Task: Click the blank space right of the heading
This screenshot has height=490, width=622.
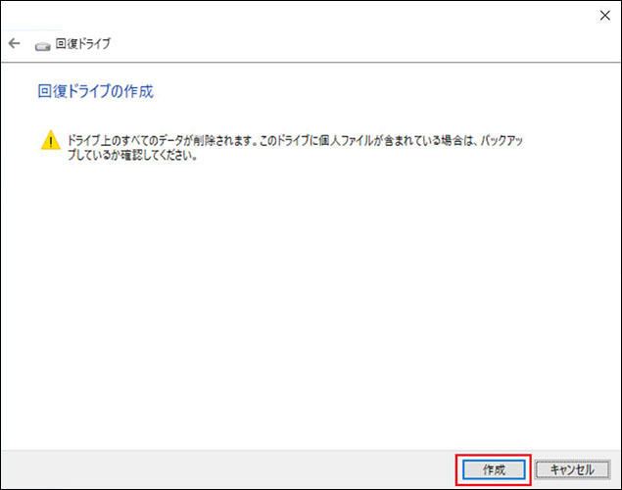Action: 392,92
